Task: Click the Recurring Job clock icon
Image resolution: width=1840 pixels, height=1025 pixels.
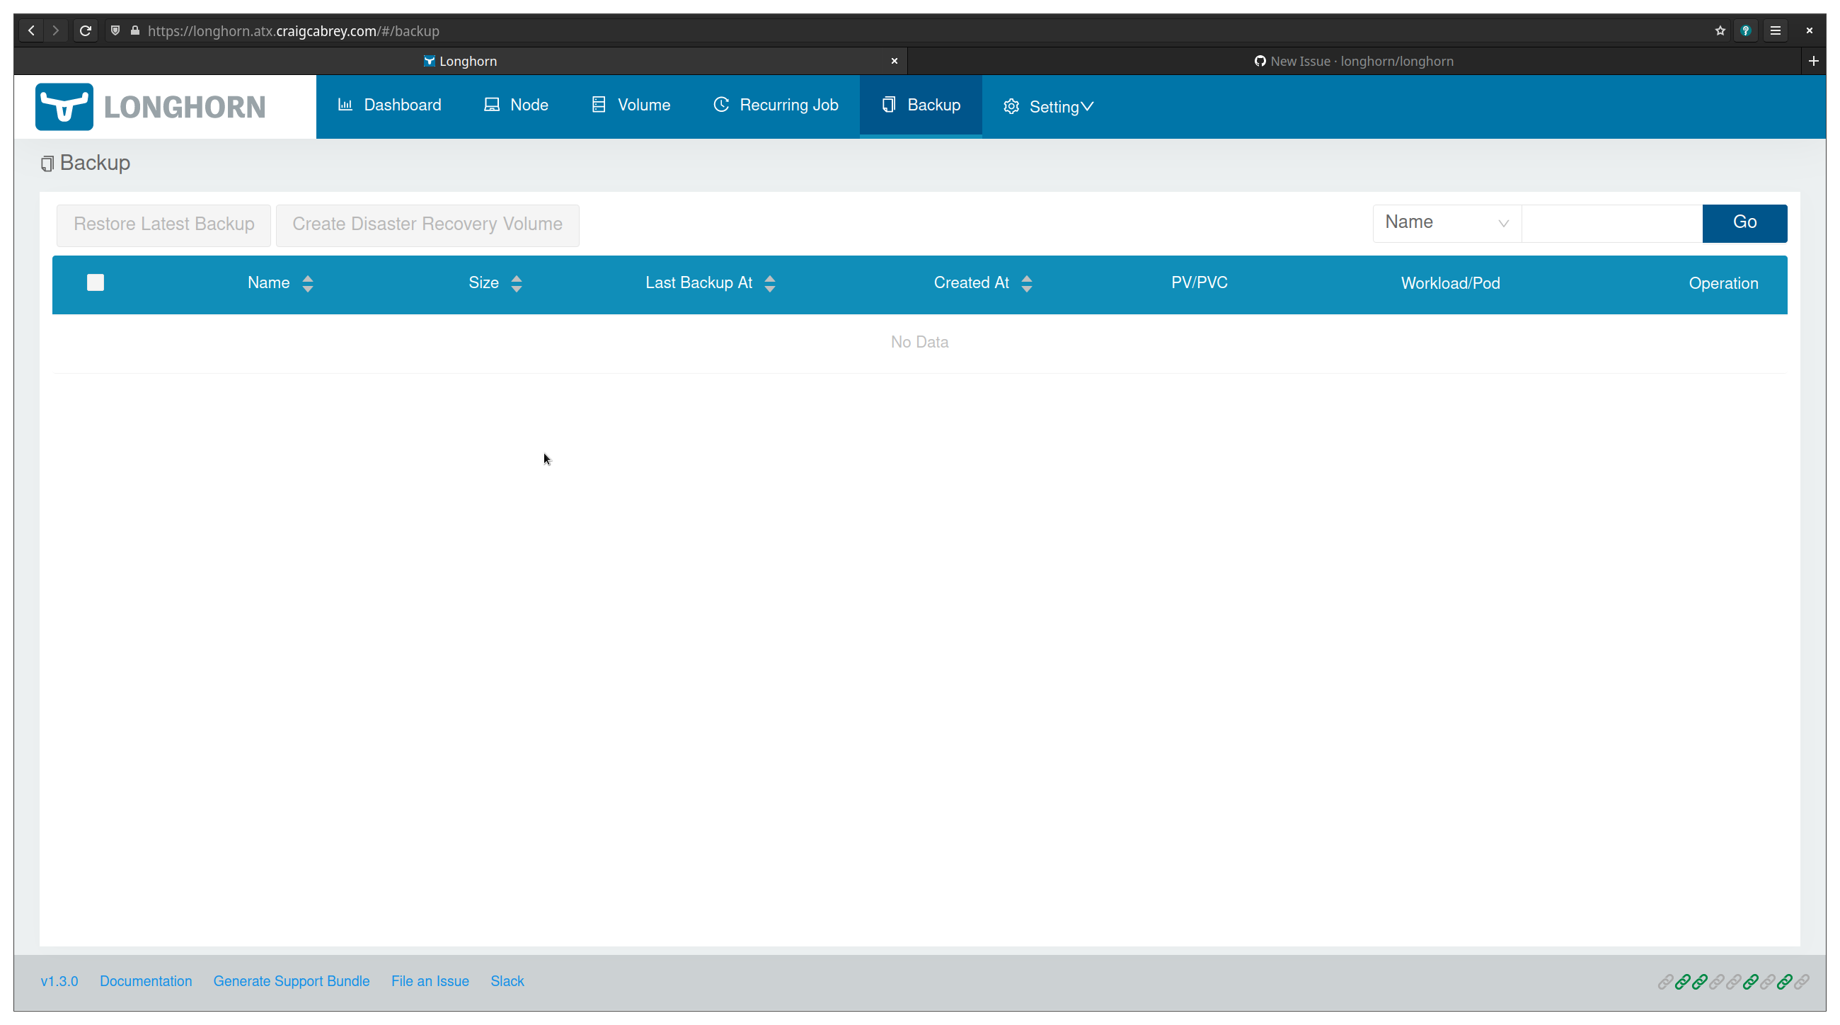Action: click(721, 104)
